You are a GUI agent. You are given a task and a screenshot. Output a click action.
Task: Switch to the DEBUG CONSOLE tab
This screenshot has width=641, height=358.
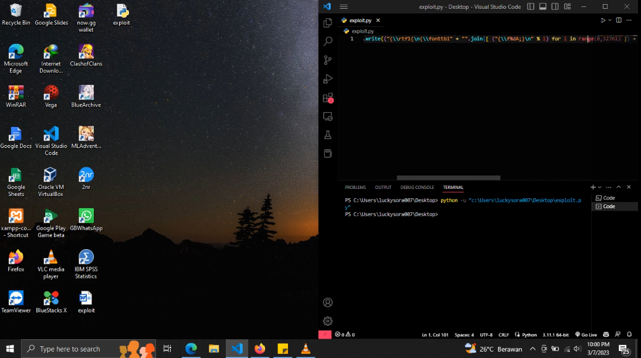pyautogui.click(x=417, y=187)
